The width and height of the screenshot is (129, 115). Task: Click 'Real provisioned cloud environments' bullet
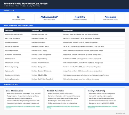[x=23, y=96]
